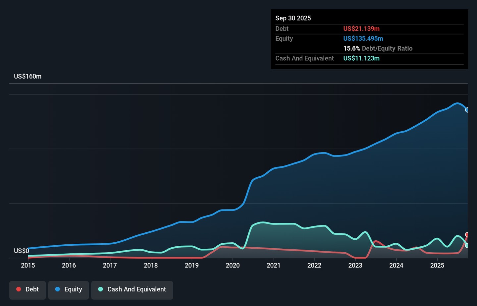Click the teal Cash endpoint marker
Viewport: 477px width, 306px height.
[x=467, y=246]
